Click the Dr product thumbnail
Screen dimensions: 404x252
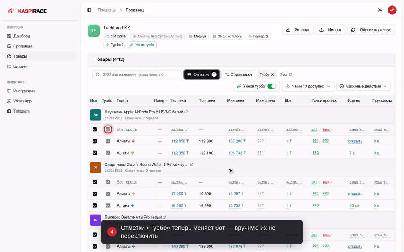(x=96, y=220)
